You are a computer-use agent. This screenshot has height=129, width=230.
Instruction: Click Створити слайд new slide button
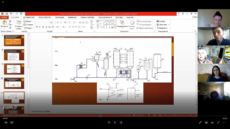tap(19, 25)
